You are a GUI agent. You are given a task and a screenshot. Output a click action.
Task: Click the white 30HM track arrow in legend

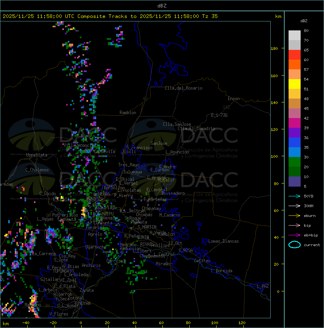(x=294, y=206)
